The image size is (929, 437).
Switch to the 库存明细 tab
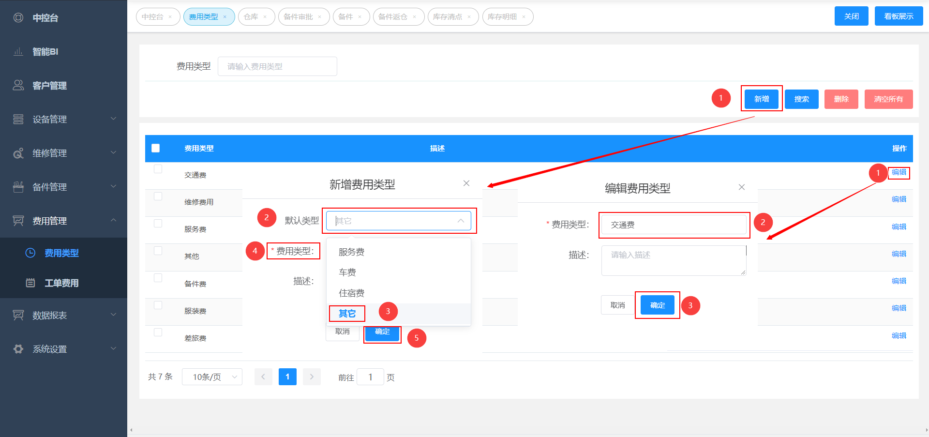point(502,17)
